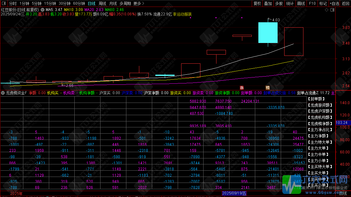Click the 【主力中单】 row label
The width and height of the screenshot is (351, 197).
pyautogui.click(x=318, y=154)
